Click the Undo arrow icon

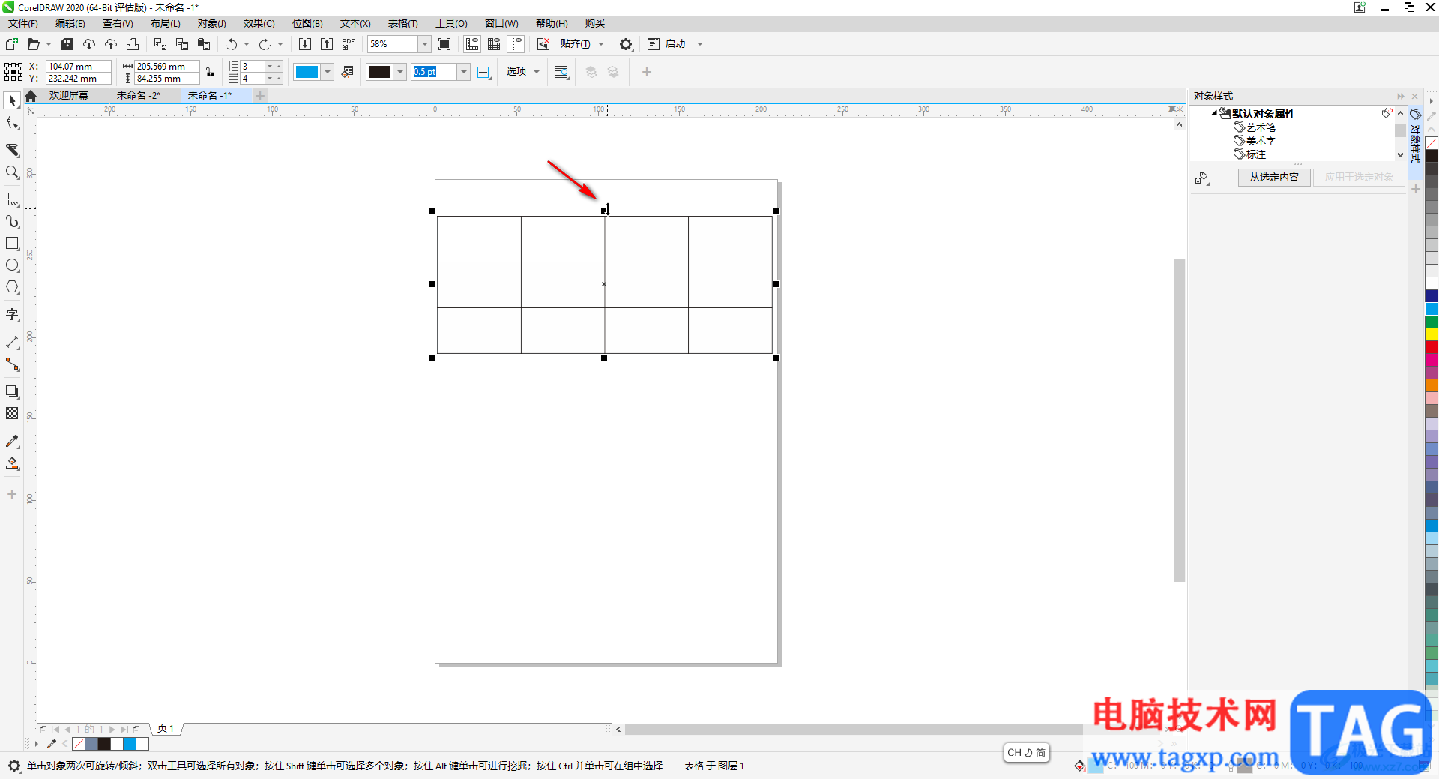click(231, 44)
